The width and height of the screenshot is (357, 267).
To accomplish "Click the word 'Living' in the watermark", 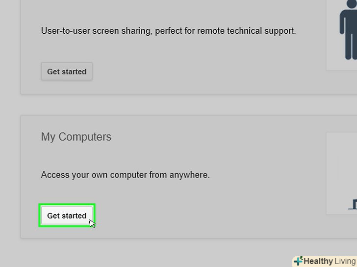I will pyautogui.click(x=345, y=261).
